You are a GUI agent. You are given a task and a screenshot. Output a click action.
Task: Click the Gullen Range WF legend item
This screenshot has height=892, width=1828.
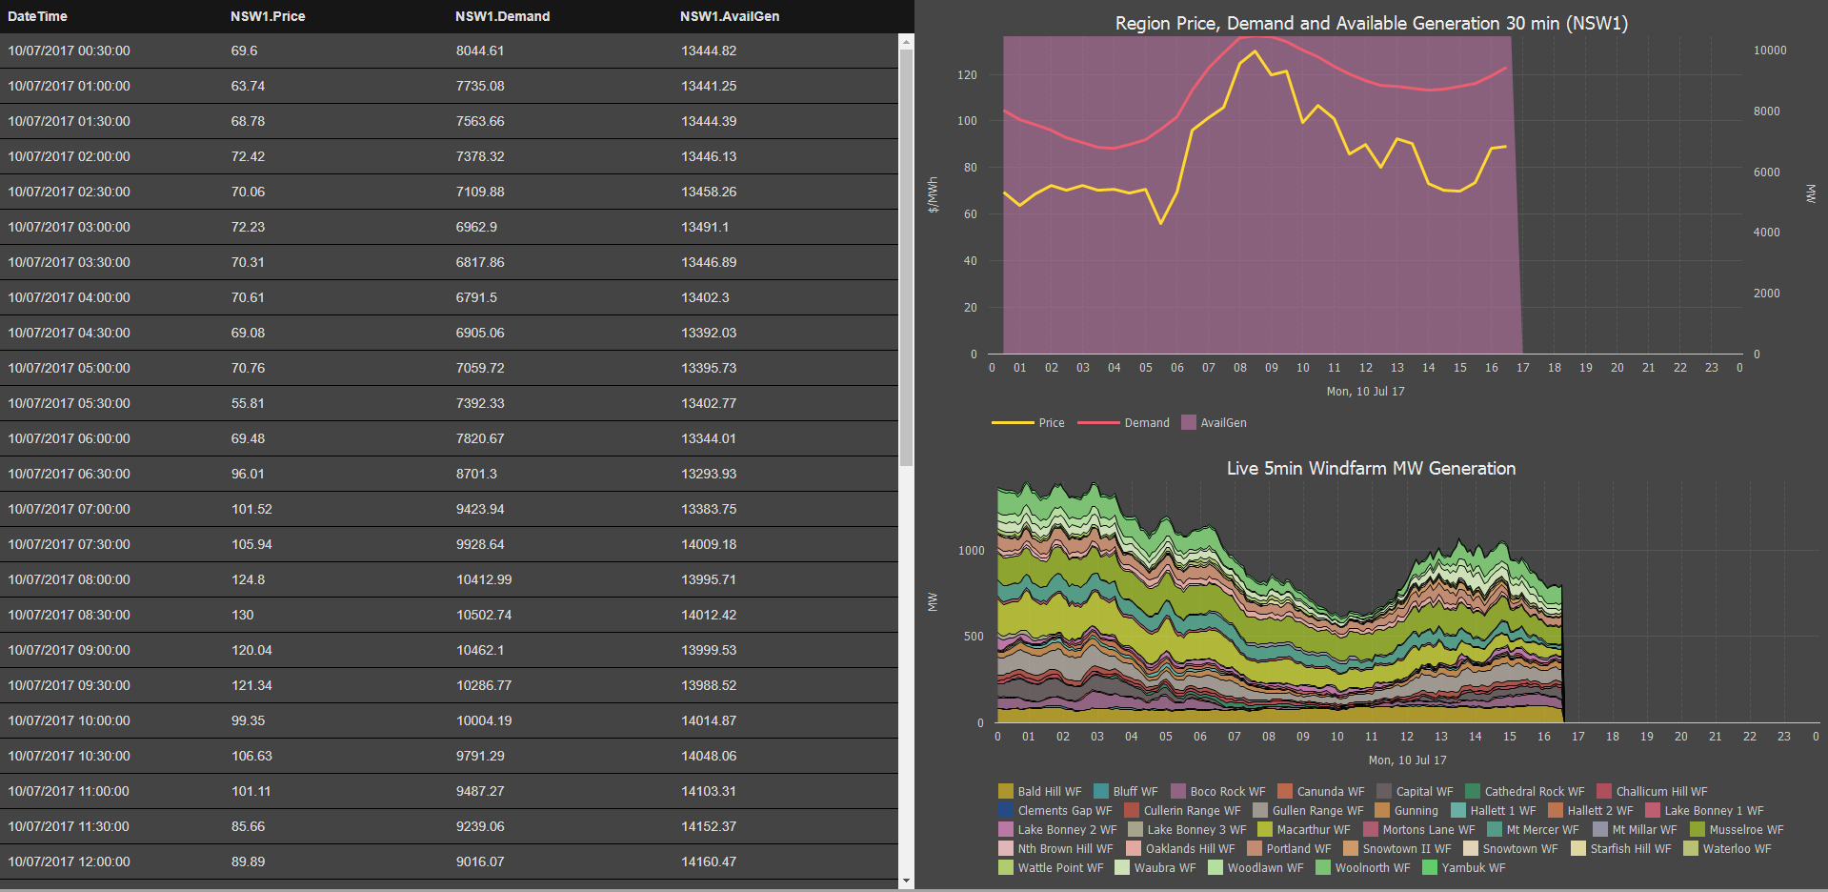point(1308,811)
